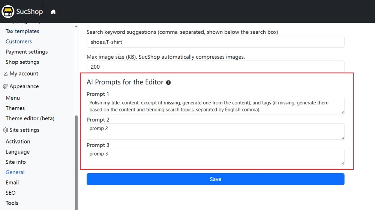Open Theme editor (beta)
Viewport: 375px width, 210px height.
[x=30, y=118]
